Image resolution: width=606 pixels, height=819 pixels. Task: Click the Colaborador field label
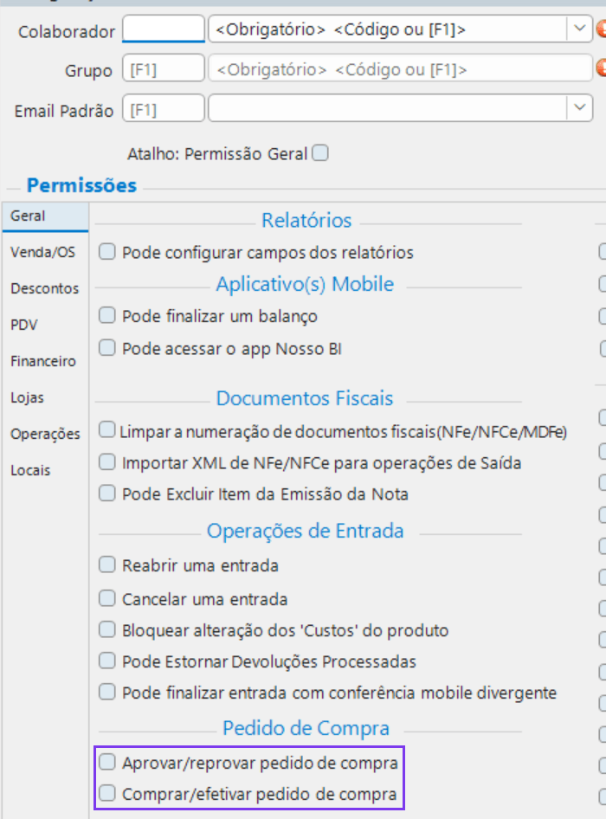tap(67, 32)
